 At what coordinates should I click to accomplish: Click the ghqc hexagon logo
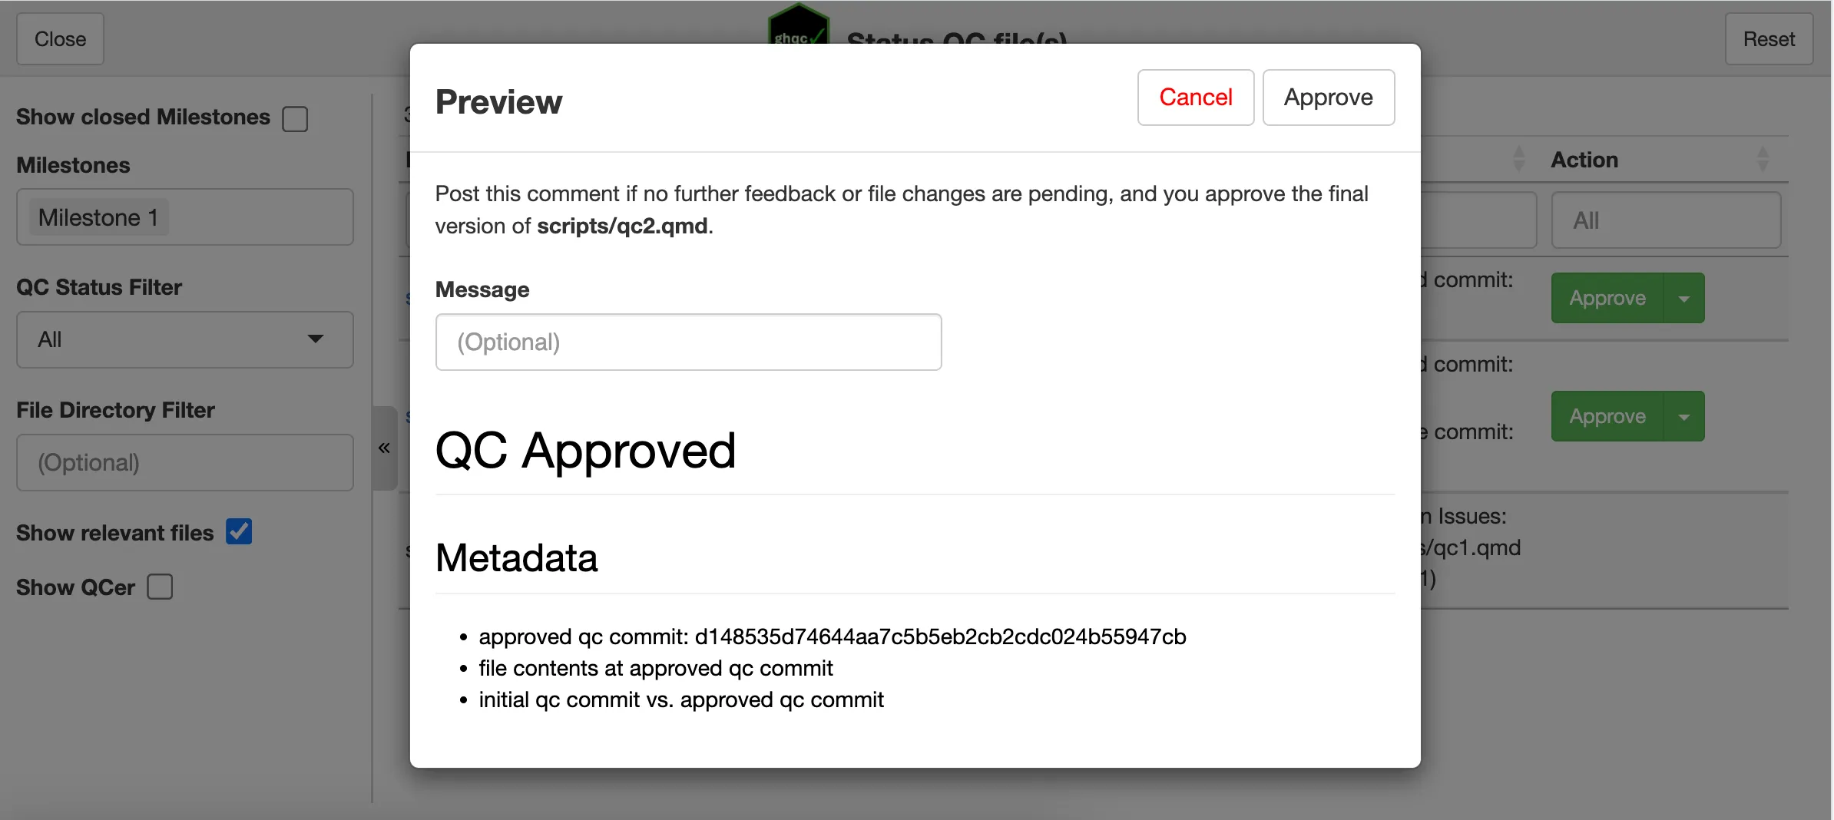click(x=799, y=25)
